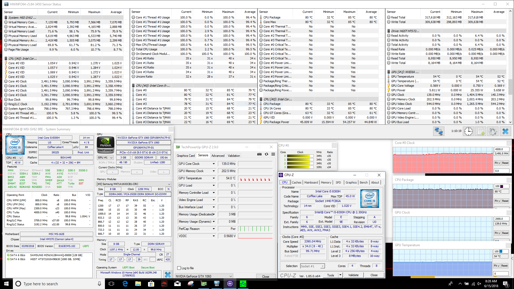Click Close button in CPU-Z
The width and height of the screenshot is (514, 289).
coord(374,275)
